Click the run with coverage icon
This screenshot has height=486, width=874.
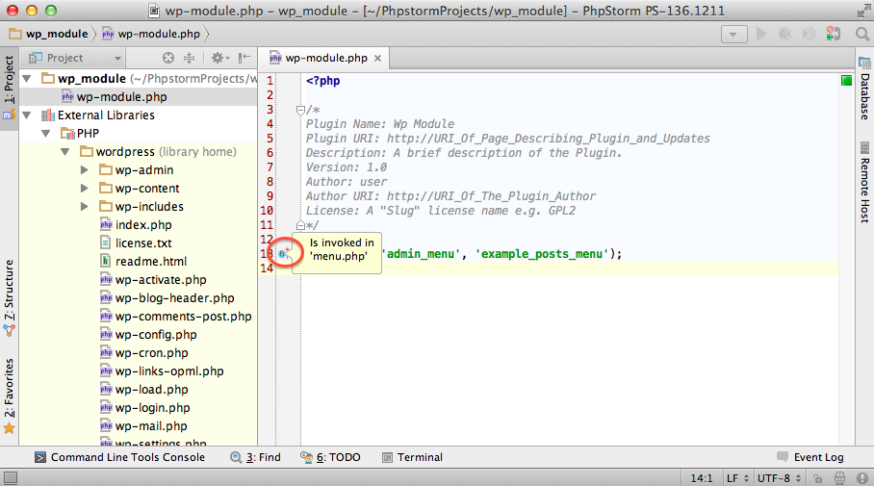point(809,34)
